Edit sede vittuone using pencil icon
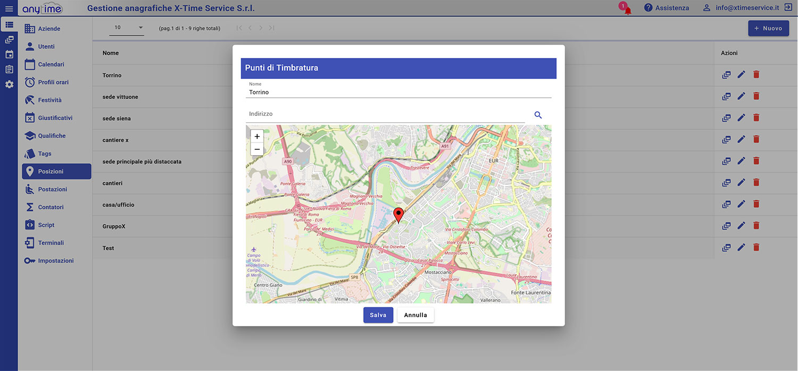The image size is (798, 371). [x=741, y=96]
